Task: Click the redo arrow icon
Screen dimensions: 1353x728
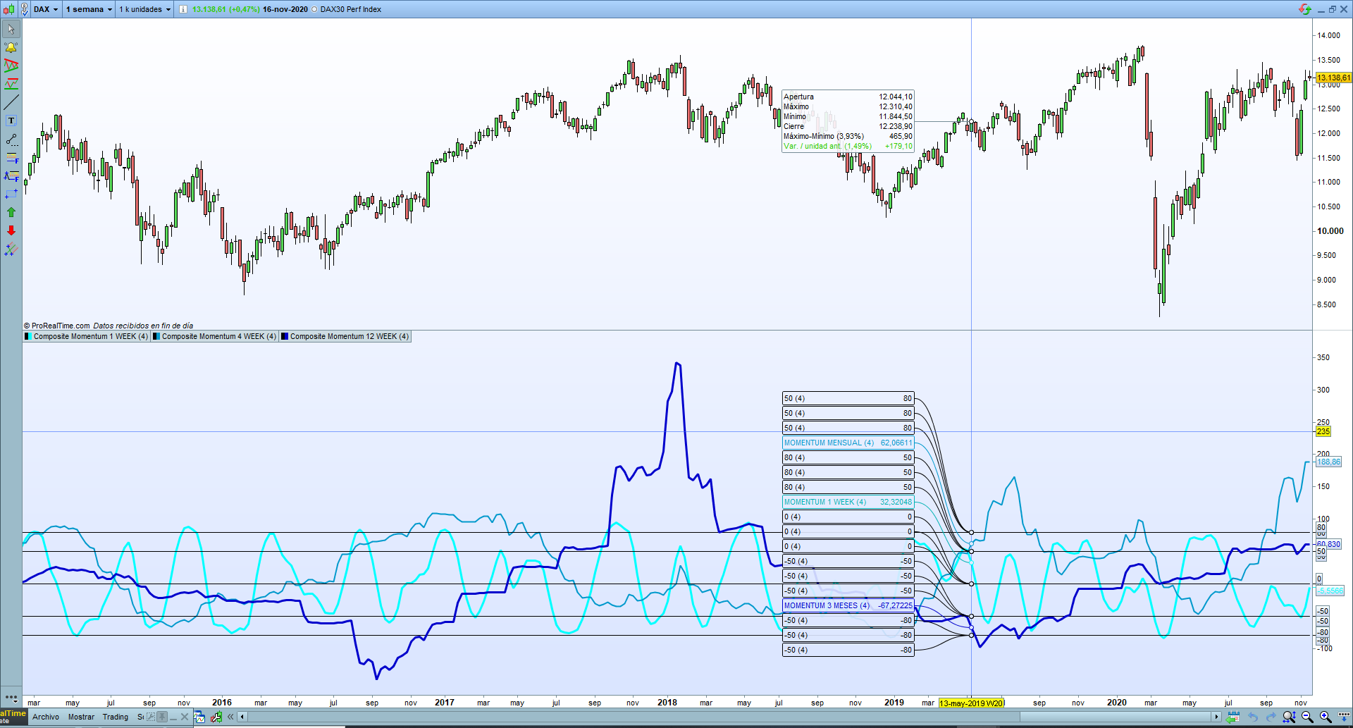Action: (x=1271, y=717)
